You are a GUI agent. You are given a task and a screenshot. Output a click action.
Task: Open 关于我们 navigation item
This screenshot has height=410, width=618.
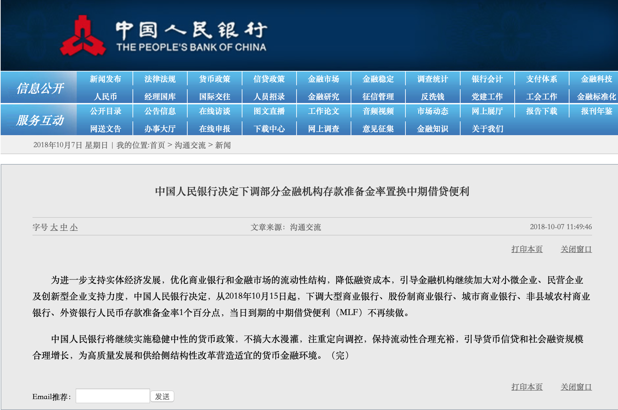487,129
